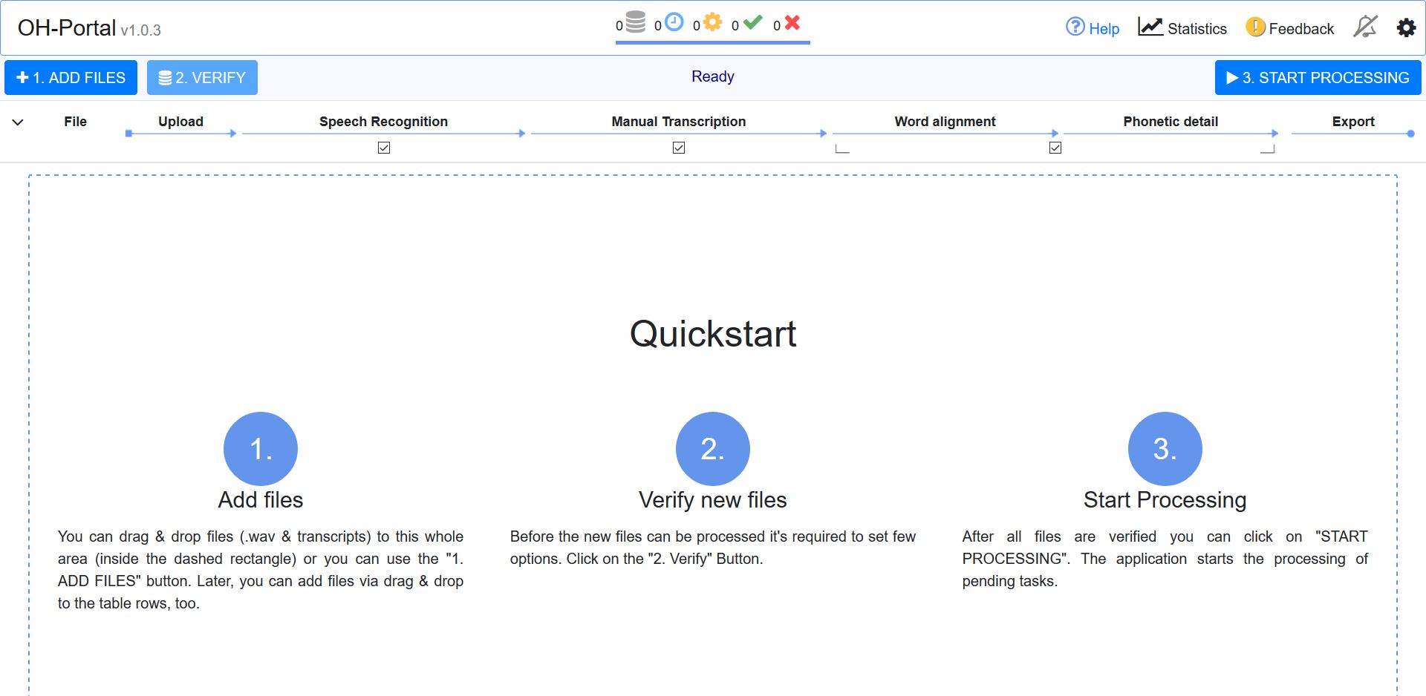Click the 3. START PROCESSING button
The width and height of the screenshot is (1426, 696).
click(x=1318, y=78)
